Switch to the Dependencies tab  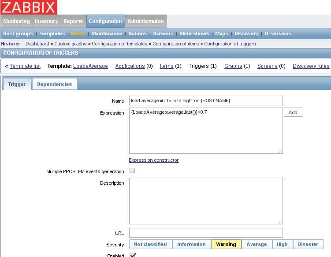coord(55,84)
